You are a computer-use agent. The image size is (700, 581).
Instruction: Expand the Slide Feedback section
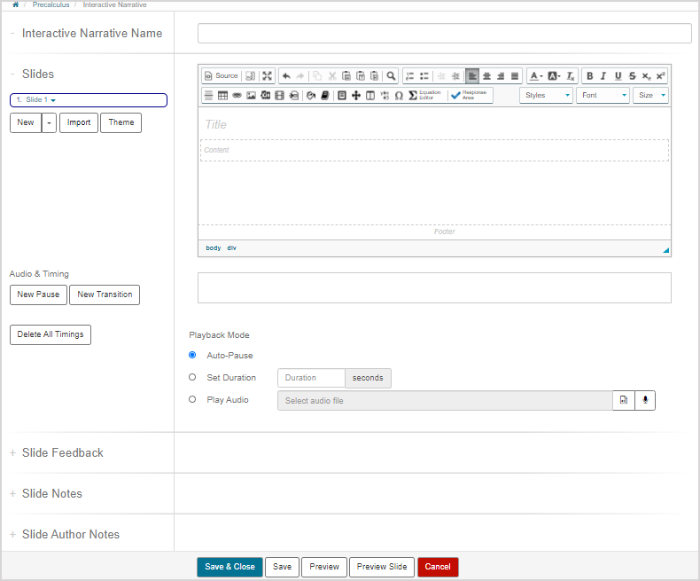pos(62,452)
